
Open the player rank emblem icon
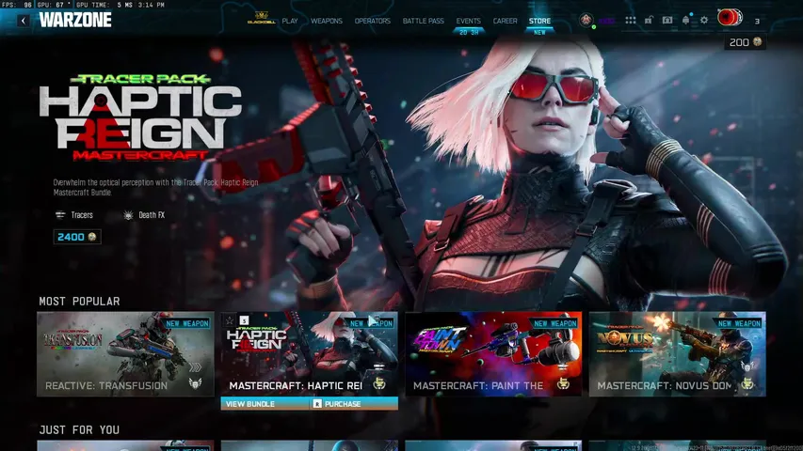[x=586, y=20]
